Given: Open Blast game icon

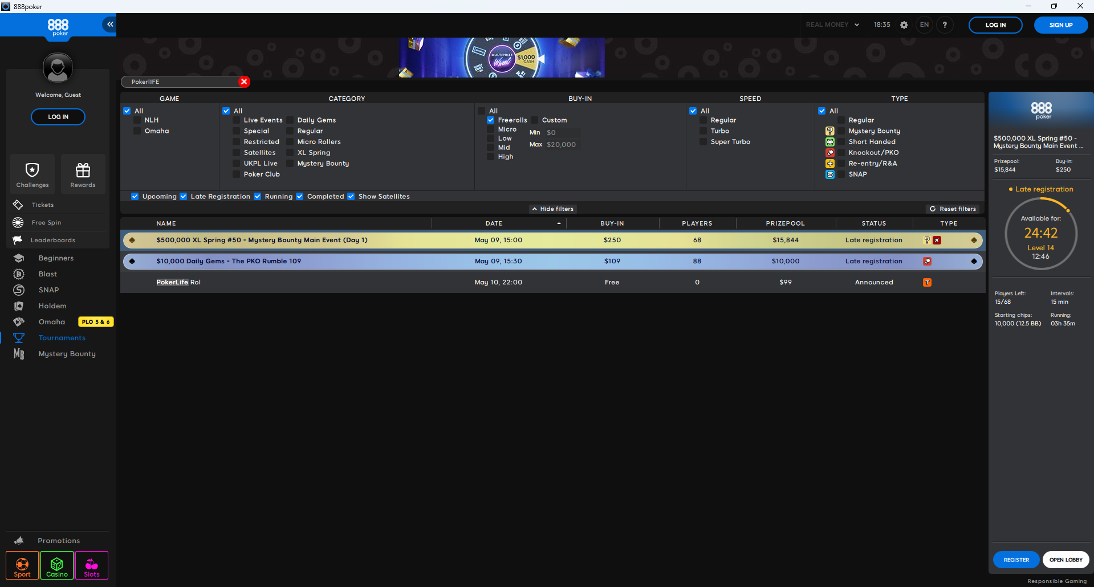Looking at the screenshot, I should point(19,274).
